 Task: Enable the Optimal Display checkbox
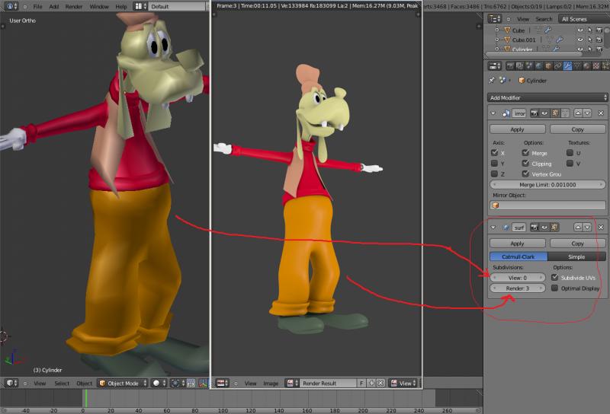click(x=555, y=288)
